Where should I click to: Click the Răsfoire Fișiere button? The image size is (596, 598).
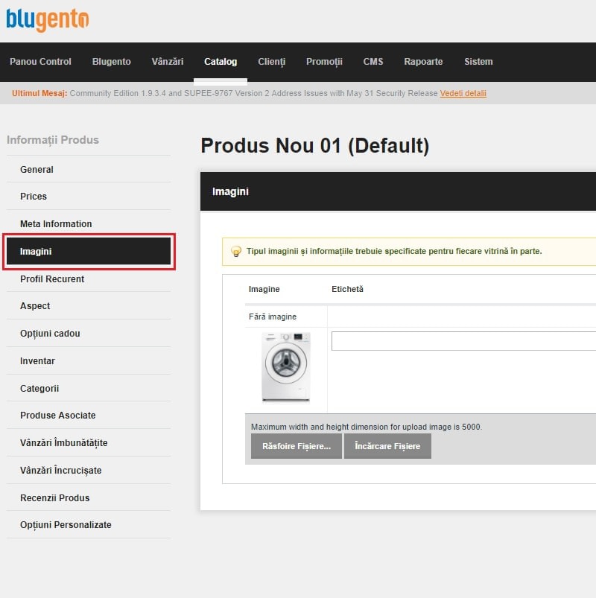[297, 446]
